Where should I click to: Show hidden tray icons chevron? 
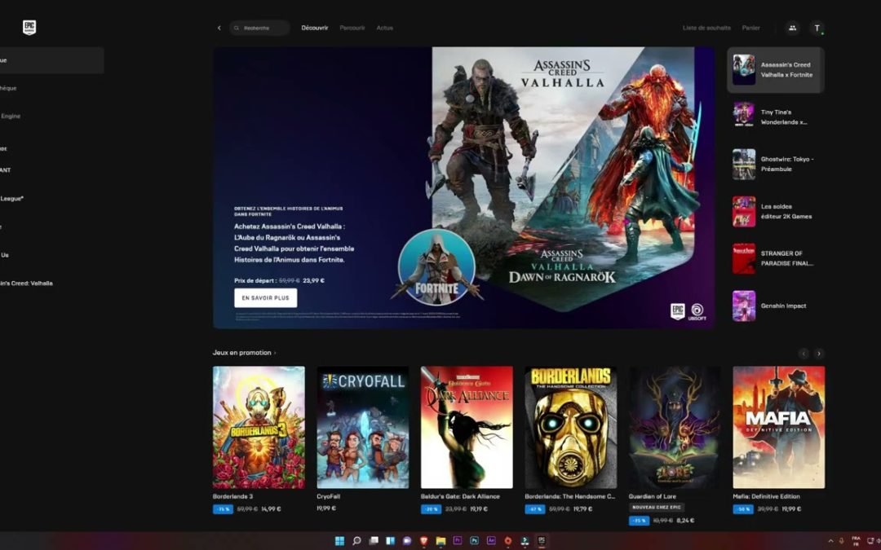click(x=830, y=541)
